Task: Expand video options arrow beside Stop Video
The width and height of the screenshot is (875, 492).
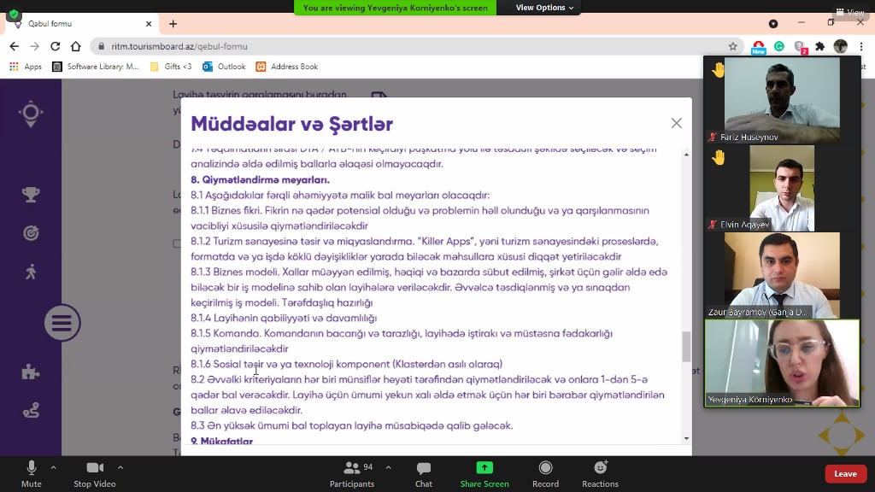Action: [120, 467]
